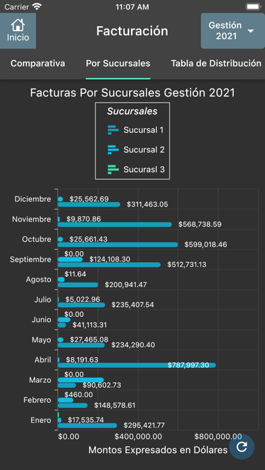Click the Sucursal 1 legend bar icon
Image resolution: width=265 pixels, height=470 pixels.
coord(113,130)
